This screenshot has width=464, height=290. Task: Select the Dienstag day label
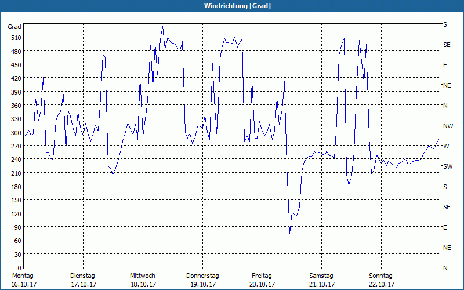[82, 276]
